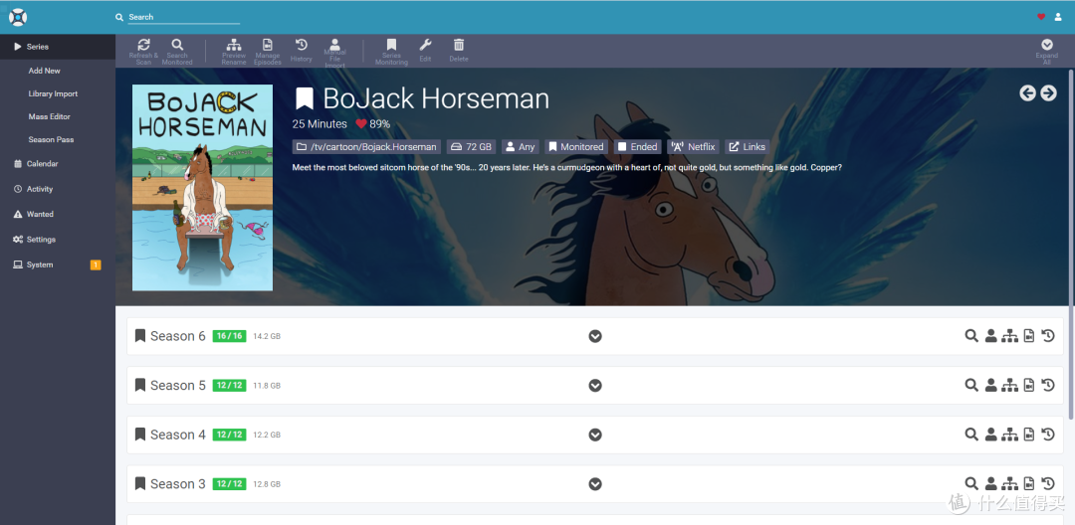Viewport: 1075px width, 525px height.
Task: Open interactive search for Season 5
Action: point(990,385)
